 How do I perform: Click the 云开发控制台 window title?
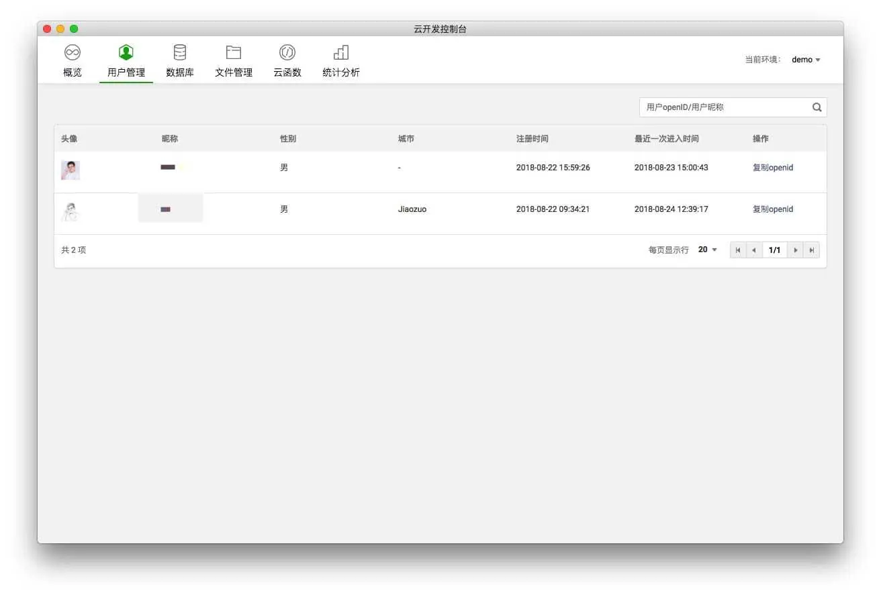point(440,29)
